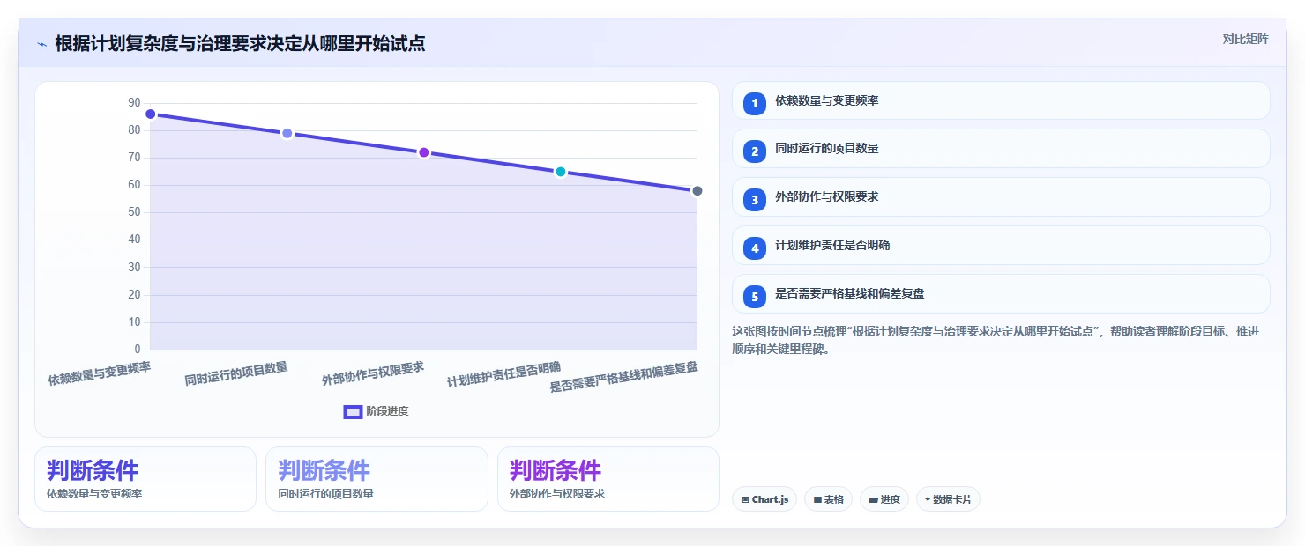Click the light purple chart point at 79
1305x546 pixels.
287,134
